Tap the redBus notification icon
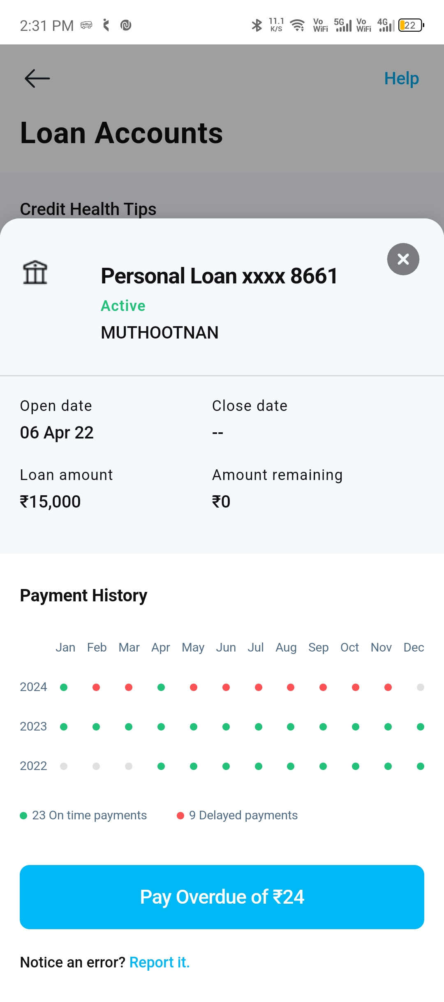 coord(86,26)
